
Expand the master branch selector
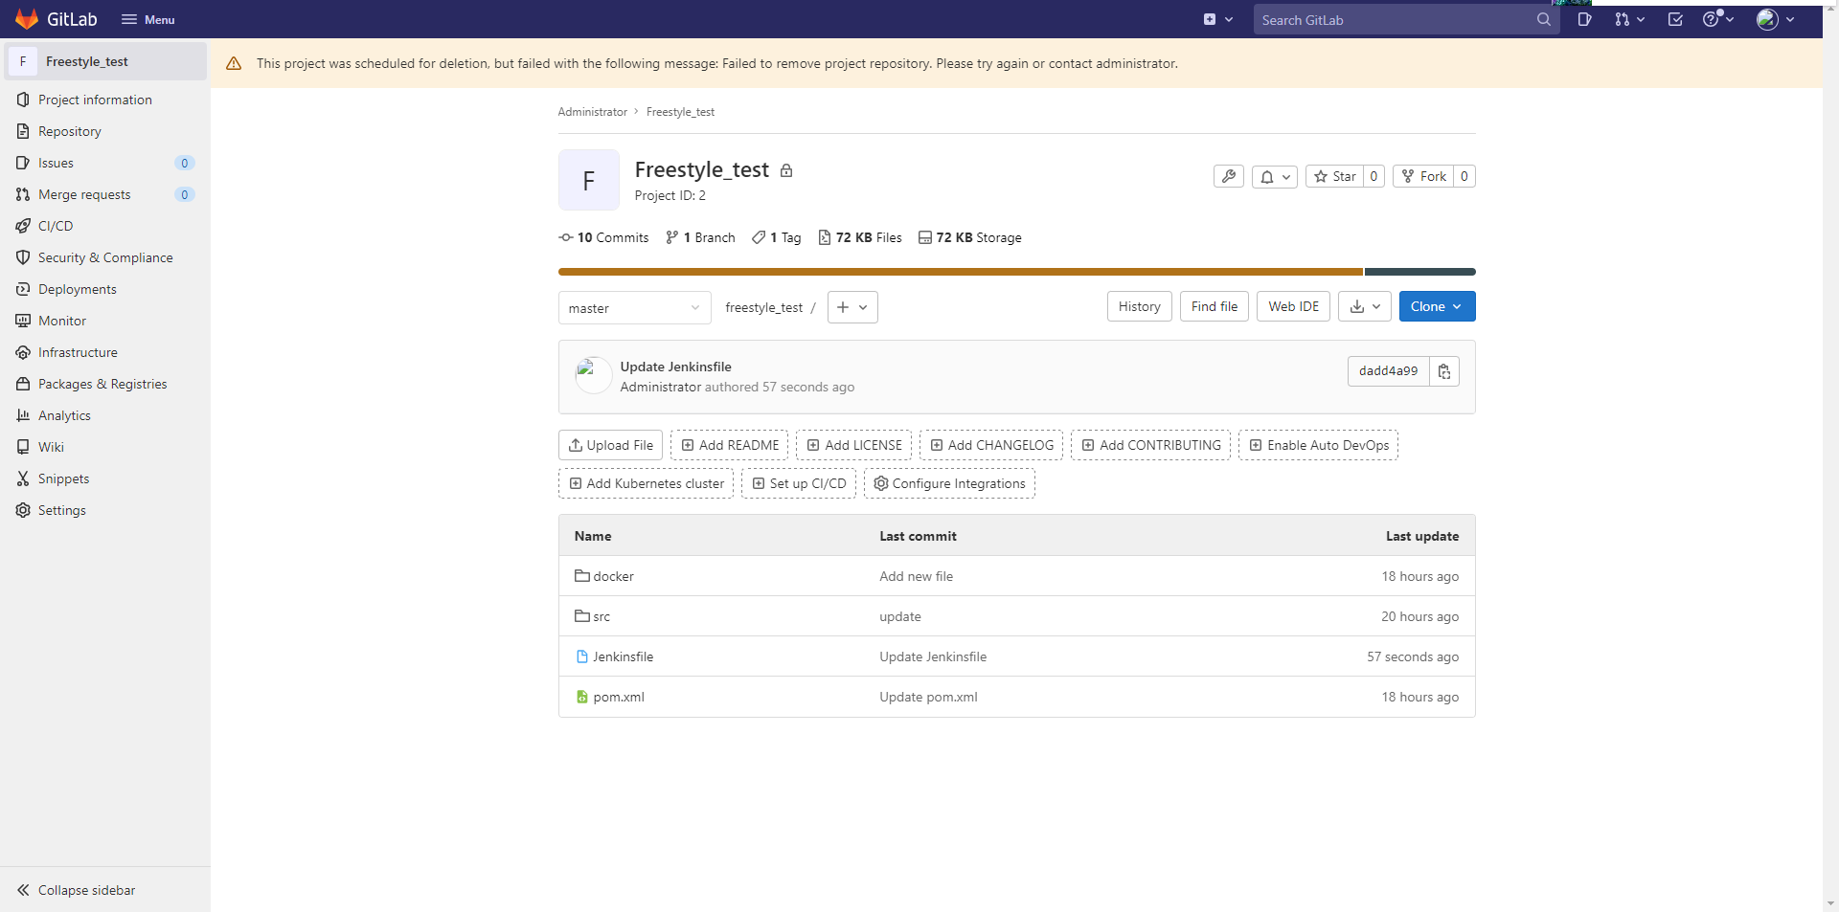(x=634, y=308)
